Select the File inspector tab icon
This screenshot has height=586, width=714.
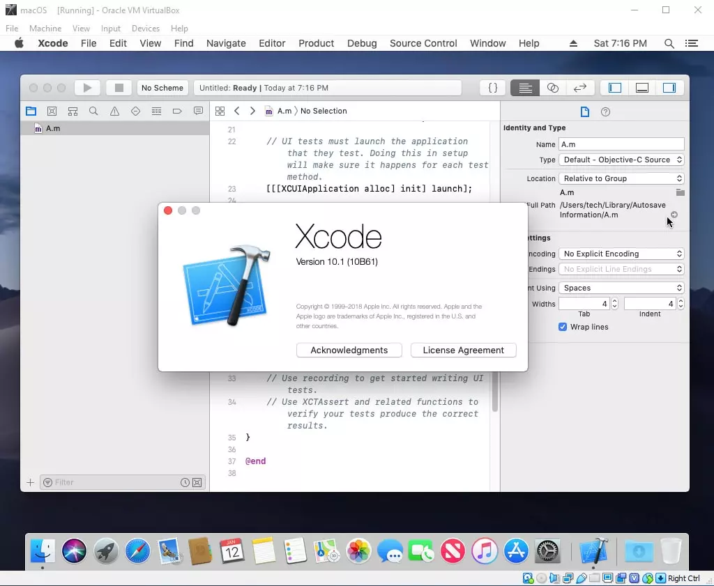point(585,111)
